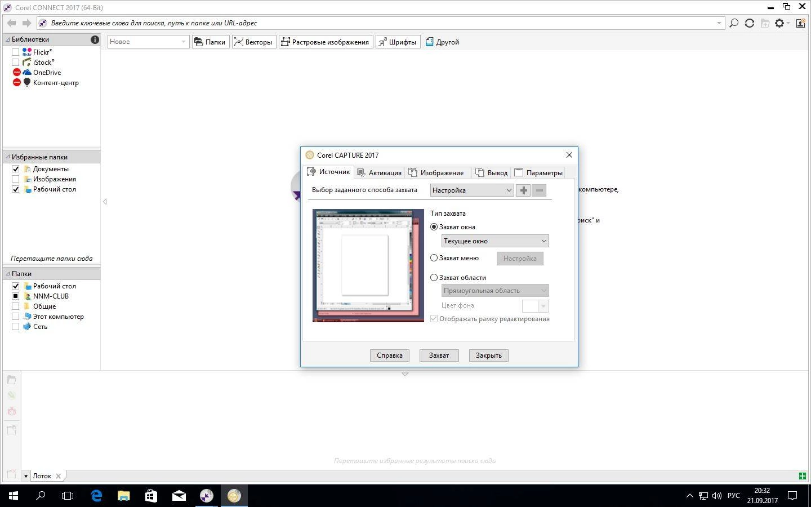Click the volume icon in tray

pyautogui.click(x=716, y=496)
